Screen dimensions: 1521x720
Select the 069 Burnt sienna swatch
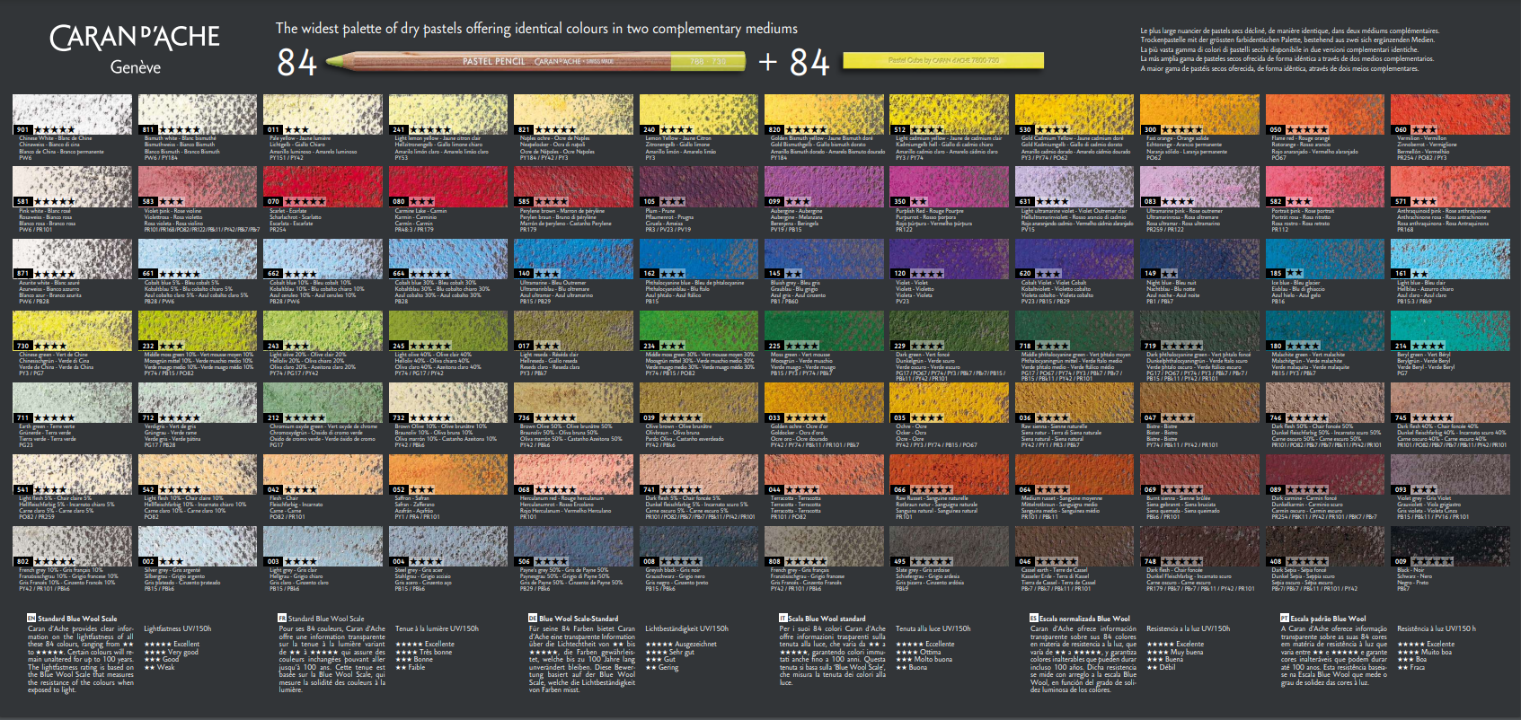(x=1199, y=474)
